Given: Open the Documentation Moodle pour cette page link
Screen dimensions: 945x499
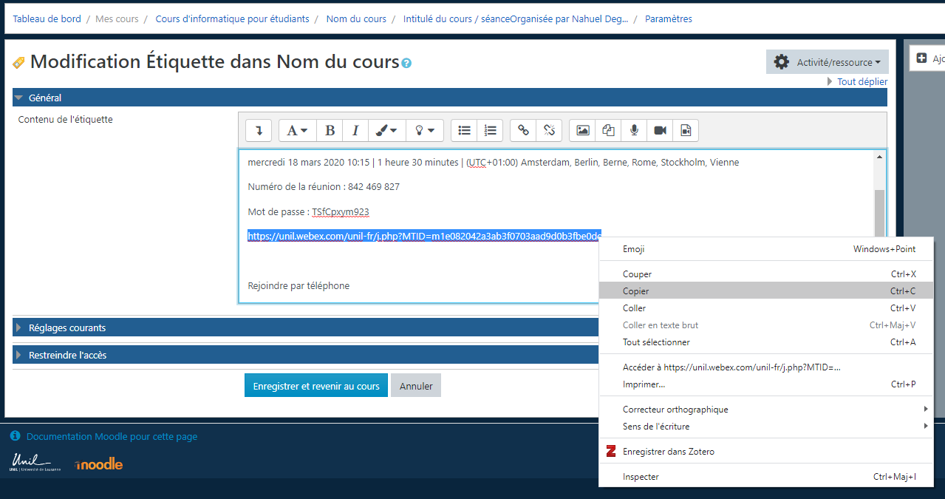Looking at the screenshot, I should click(x=112, y=437).
